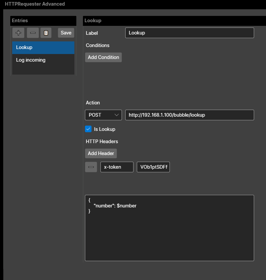
Task: Click the HTTPRequester Advanced title
Action: coord(35,4)
